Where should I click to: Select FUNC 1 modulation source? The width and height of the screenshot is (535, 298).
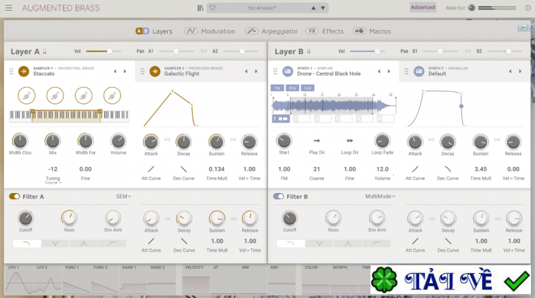(x=76, y=279)
